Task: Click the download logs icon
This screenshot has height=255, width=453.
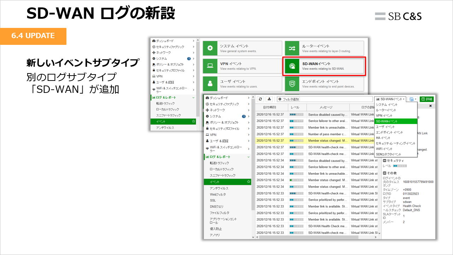Action: coord(270,99)
